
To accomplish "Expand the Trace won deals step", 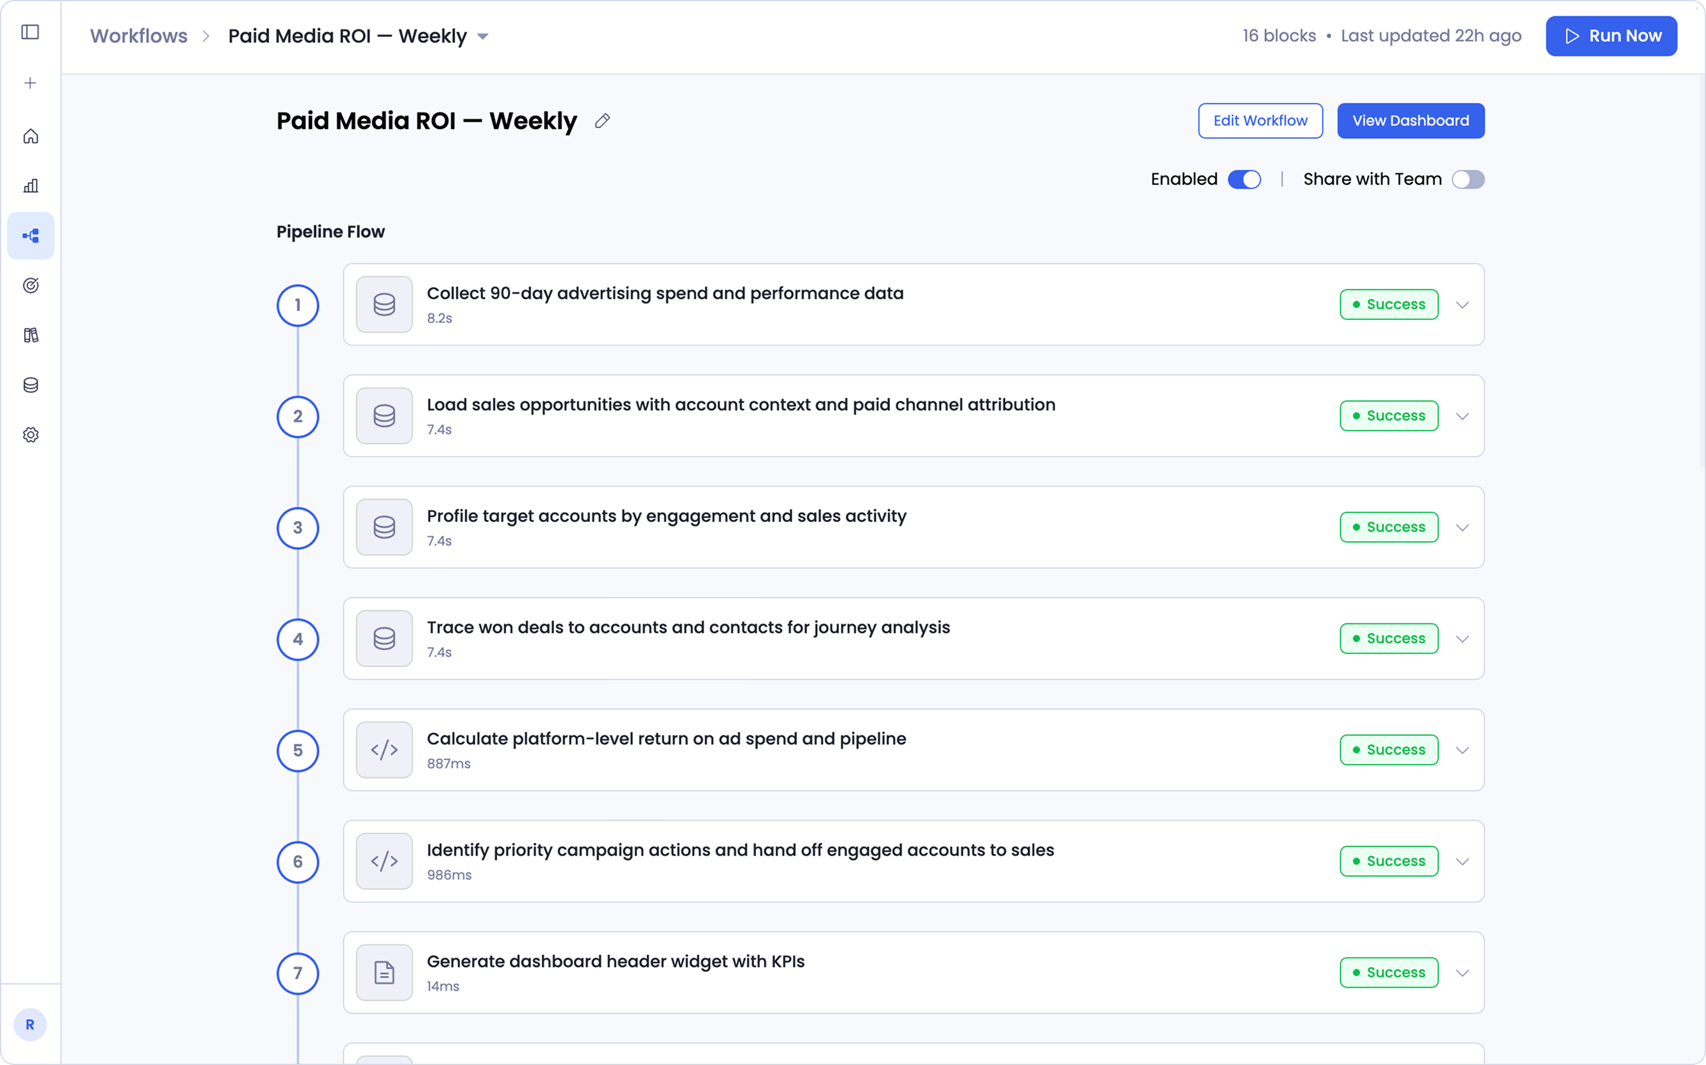I will (1463, 639).
